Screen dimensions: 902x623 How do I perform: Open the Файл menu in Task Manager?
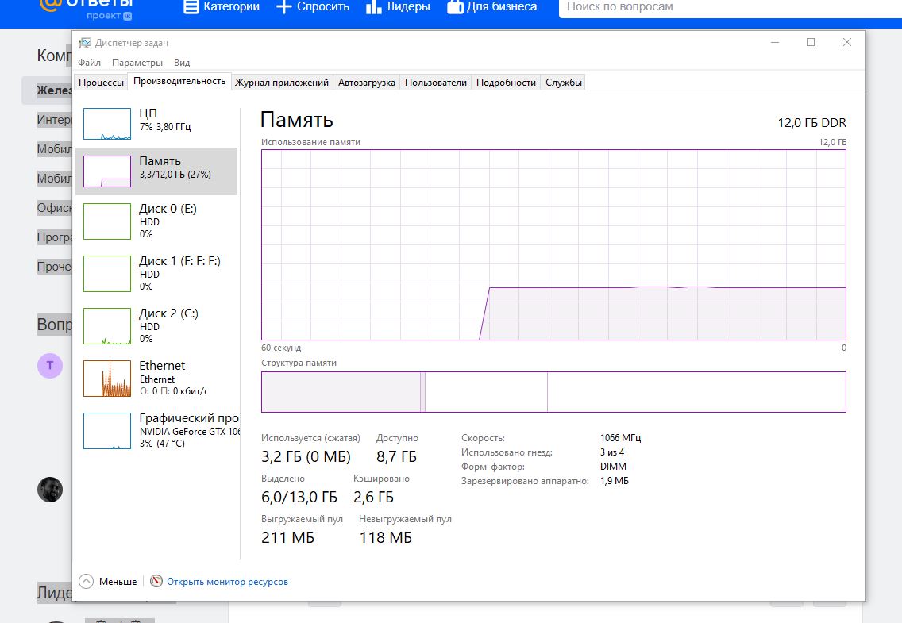tap(89, 62)
